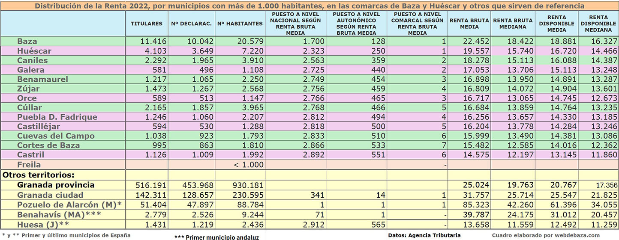The width and height of the screenshot is (619, 240).
Task: Click the webdebaza.com credit text
Action: pyautogui.click(x=546, y=235)
